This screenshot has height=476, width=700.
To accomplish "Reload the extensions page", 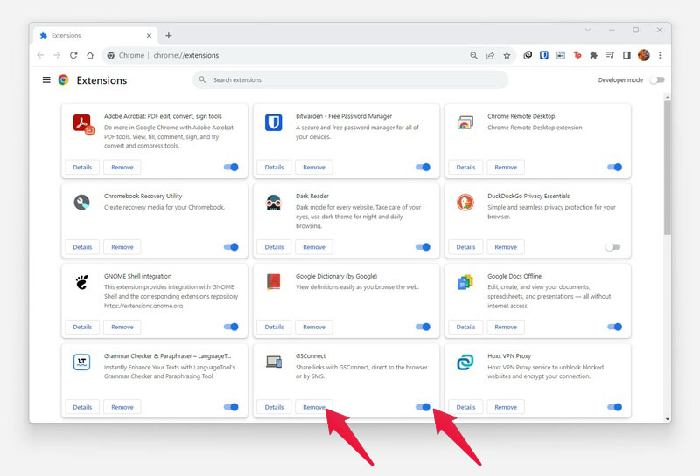I will (73, 55).
